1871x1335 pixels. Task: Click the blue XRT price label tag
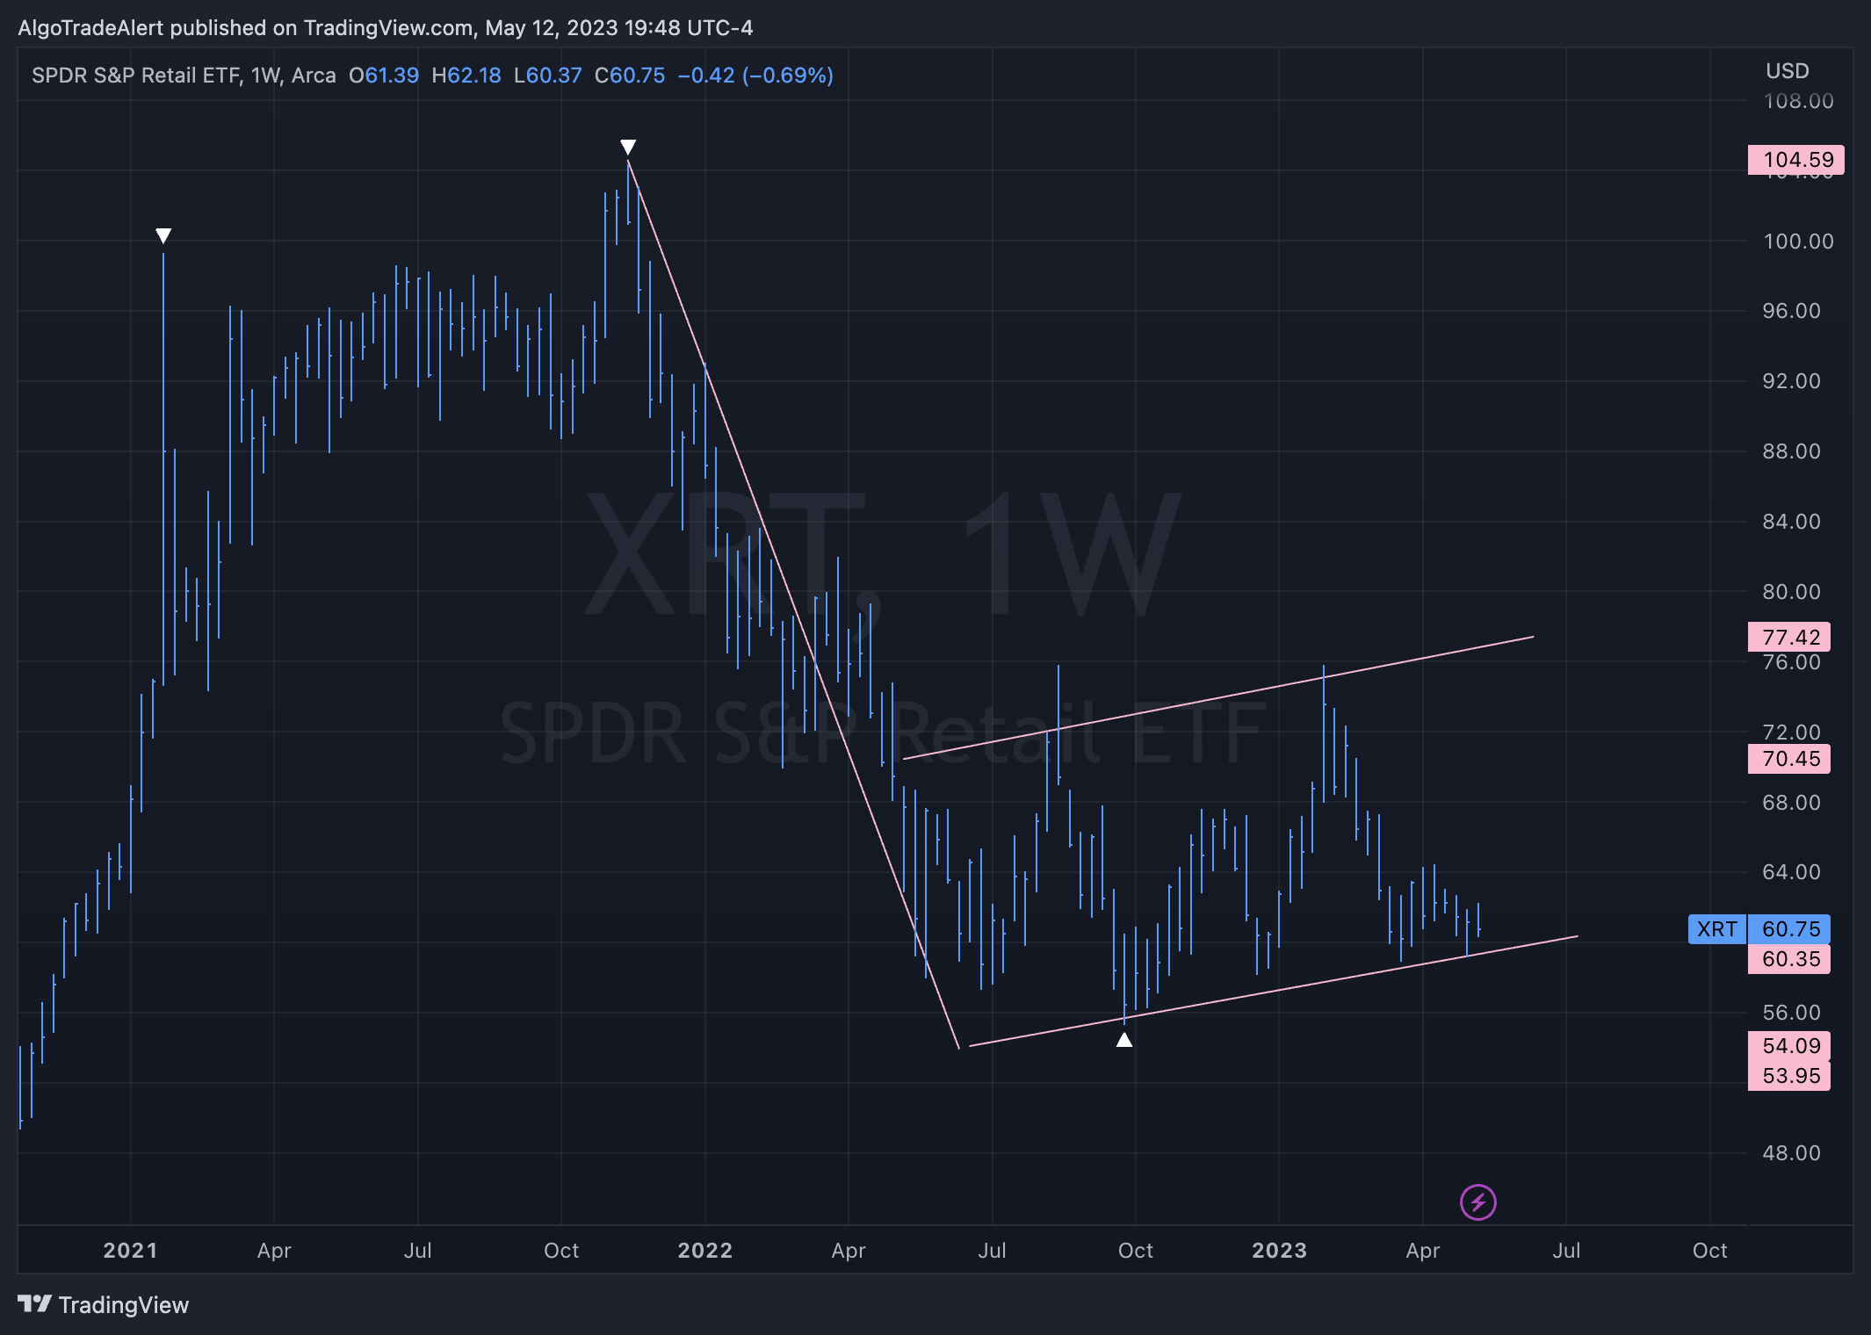[1717, 928]
